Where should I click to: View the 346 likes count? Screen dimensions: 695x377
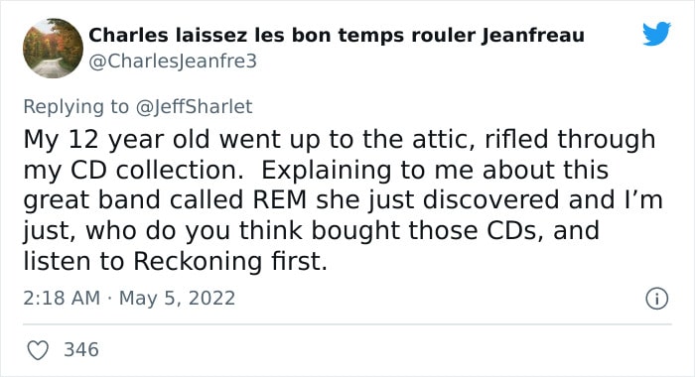[x=81, y=349]
